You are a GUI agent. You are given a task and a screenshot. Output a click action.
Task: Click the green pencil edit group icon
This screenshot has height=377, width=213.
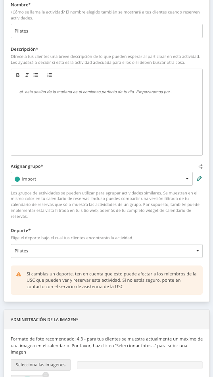(x=199, y=179)
